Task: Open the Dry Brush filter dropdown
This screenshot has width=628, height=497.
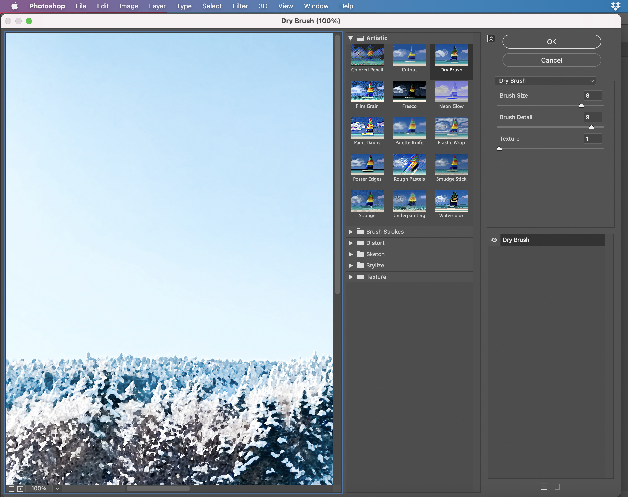Action: tap(545, 81)
